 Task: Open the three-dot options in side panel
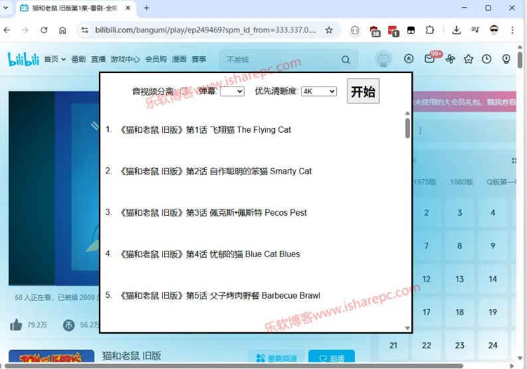[x=420, y=131]
